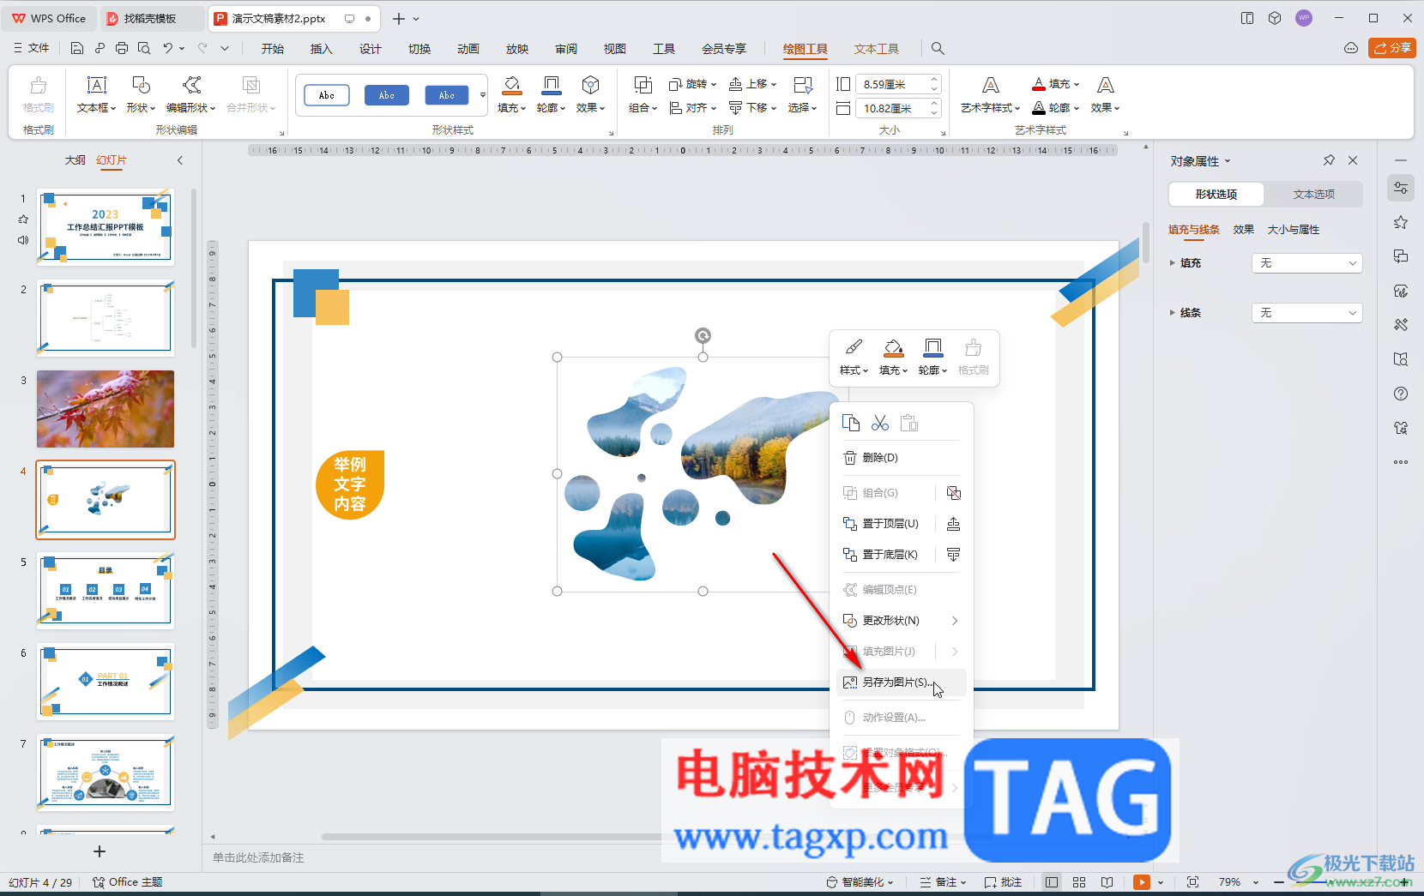
Task: Open the selection pane tool
Action: point(803,94)
